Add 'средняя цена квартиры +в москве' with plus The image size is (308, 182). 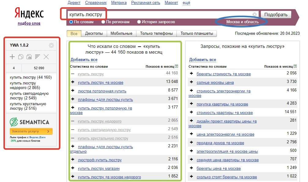pyautogui.click(x=191, y=159)
